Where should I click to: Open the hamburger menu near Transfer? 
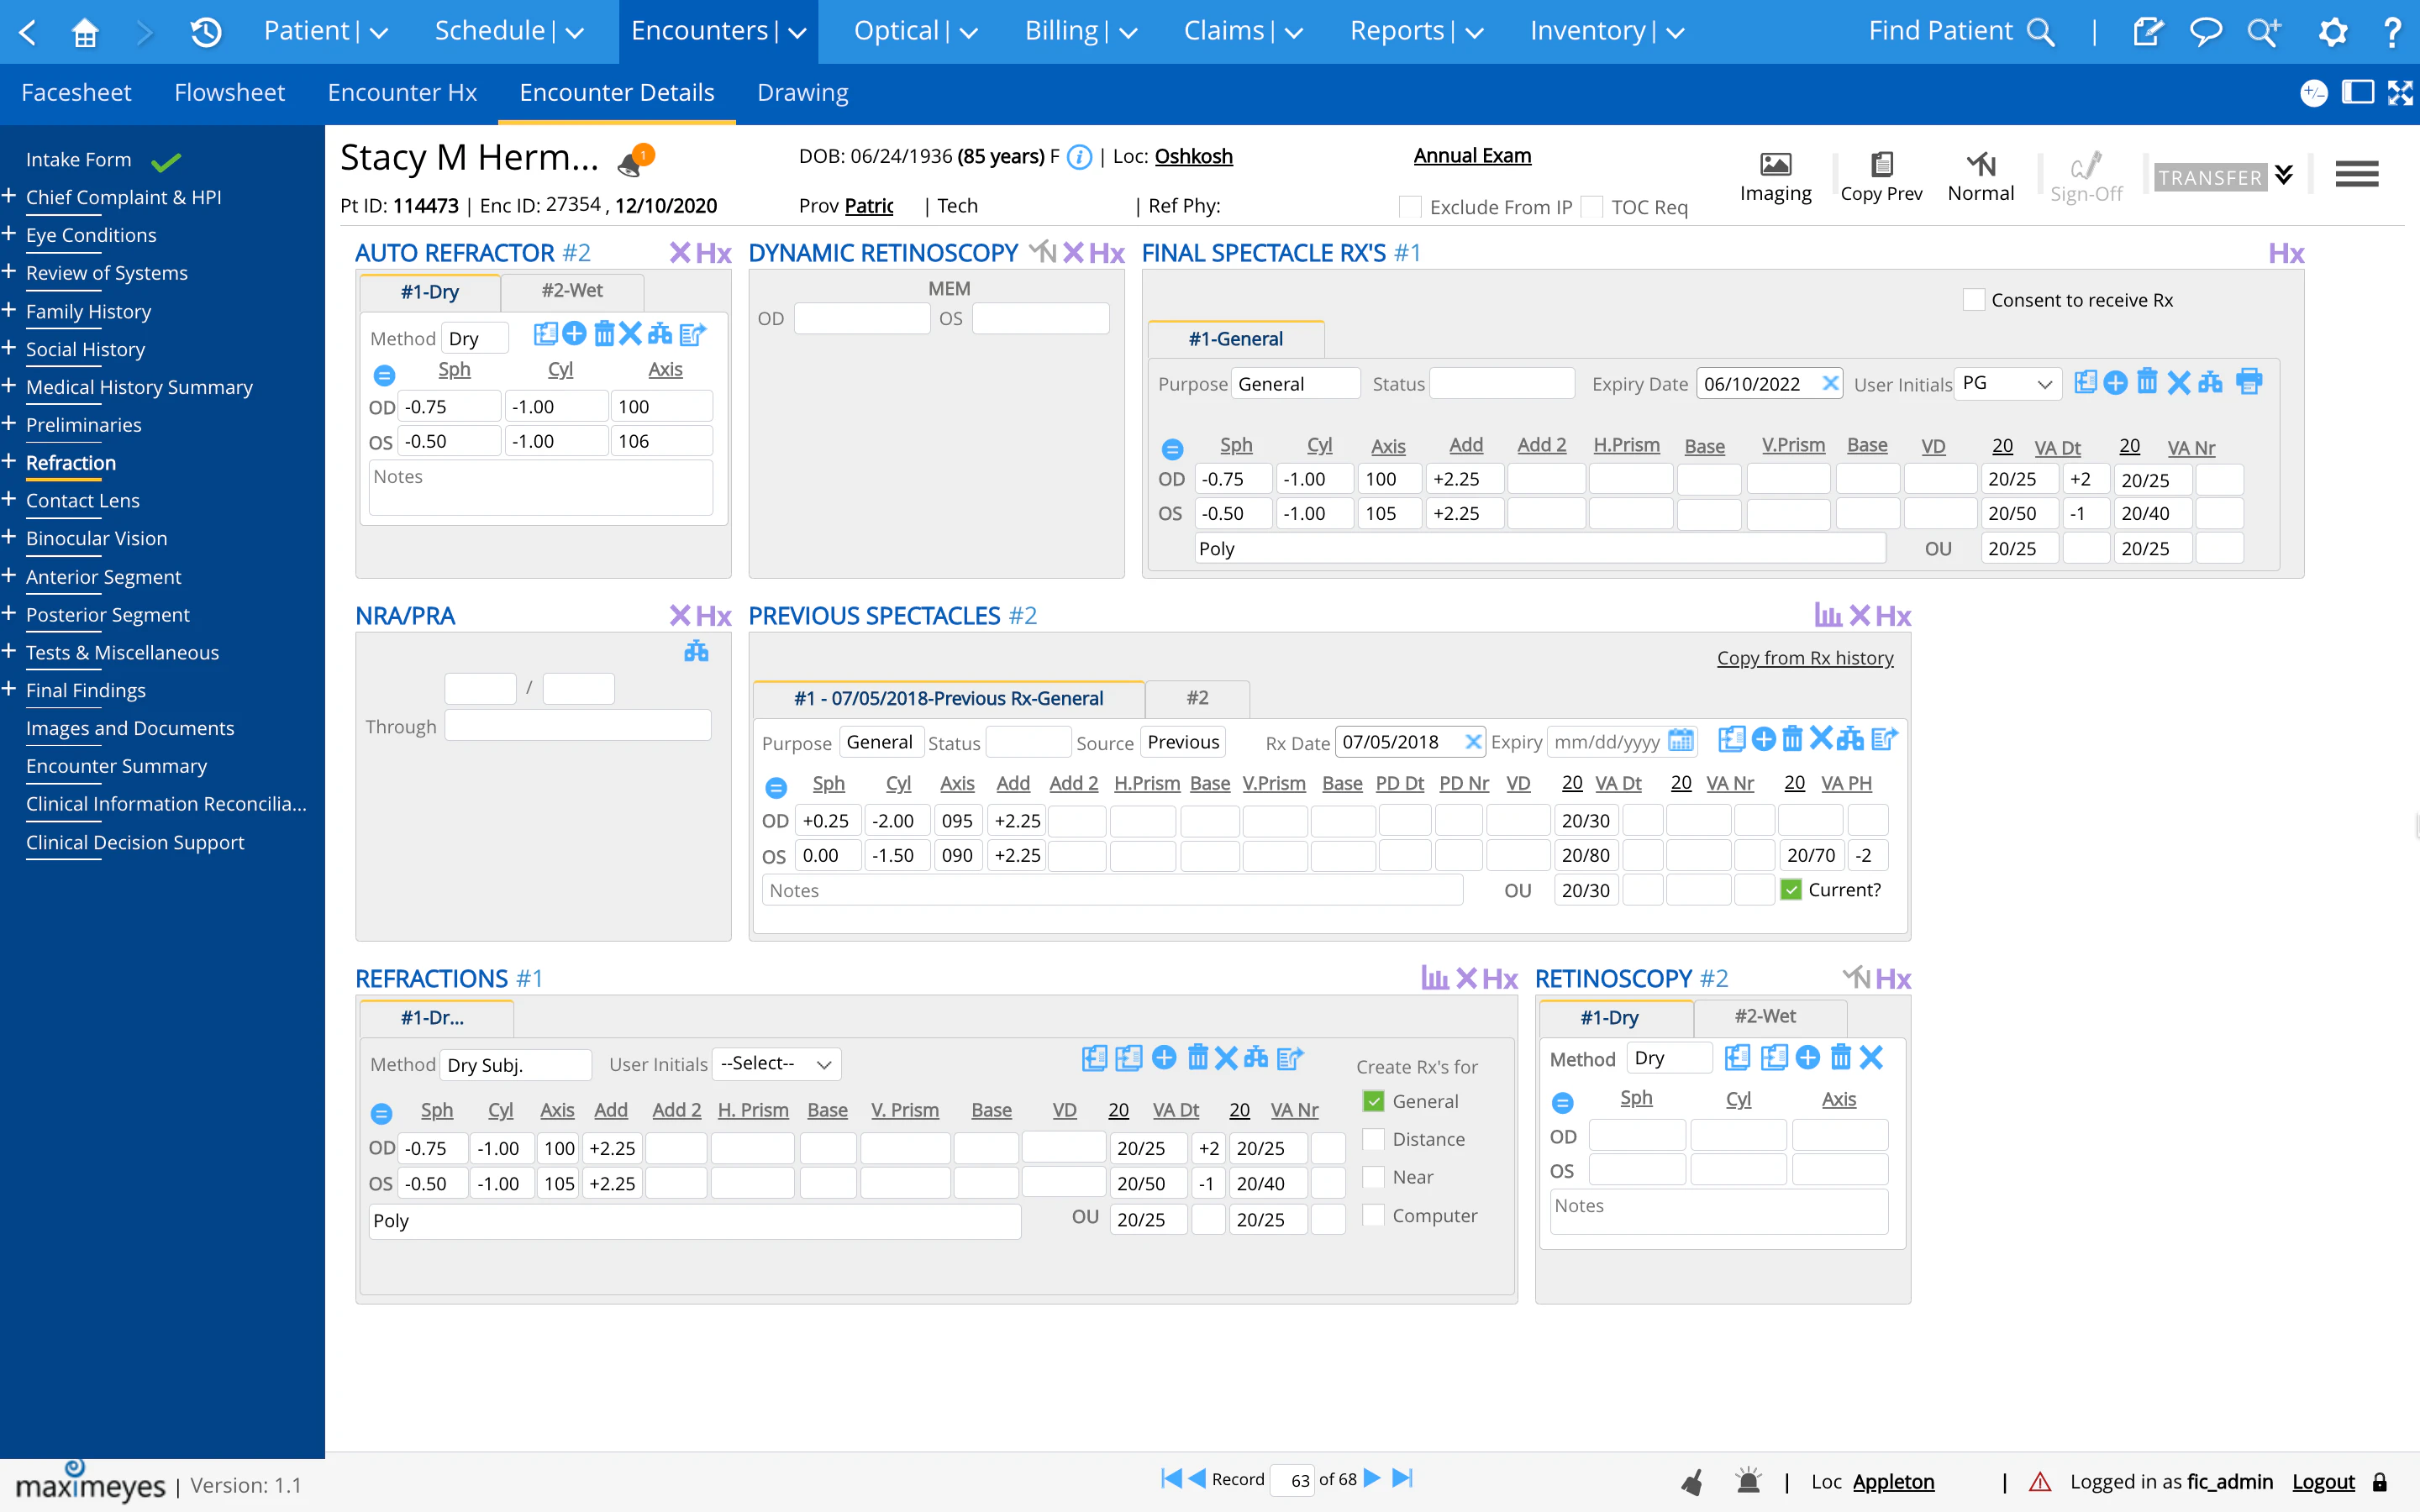[2356, 173]
